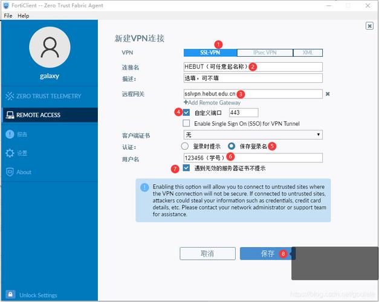379x302 pixels.
Task: Click the galaxy user avatar icon
Action: [50, 47]
